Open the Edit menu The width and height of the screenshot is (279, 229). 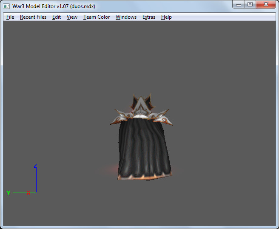coord(57,17)
